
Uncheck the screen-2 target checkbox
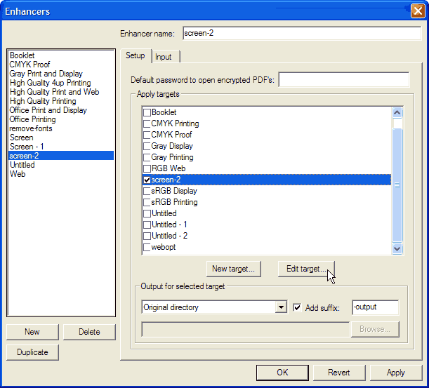coord(147,180)
